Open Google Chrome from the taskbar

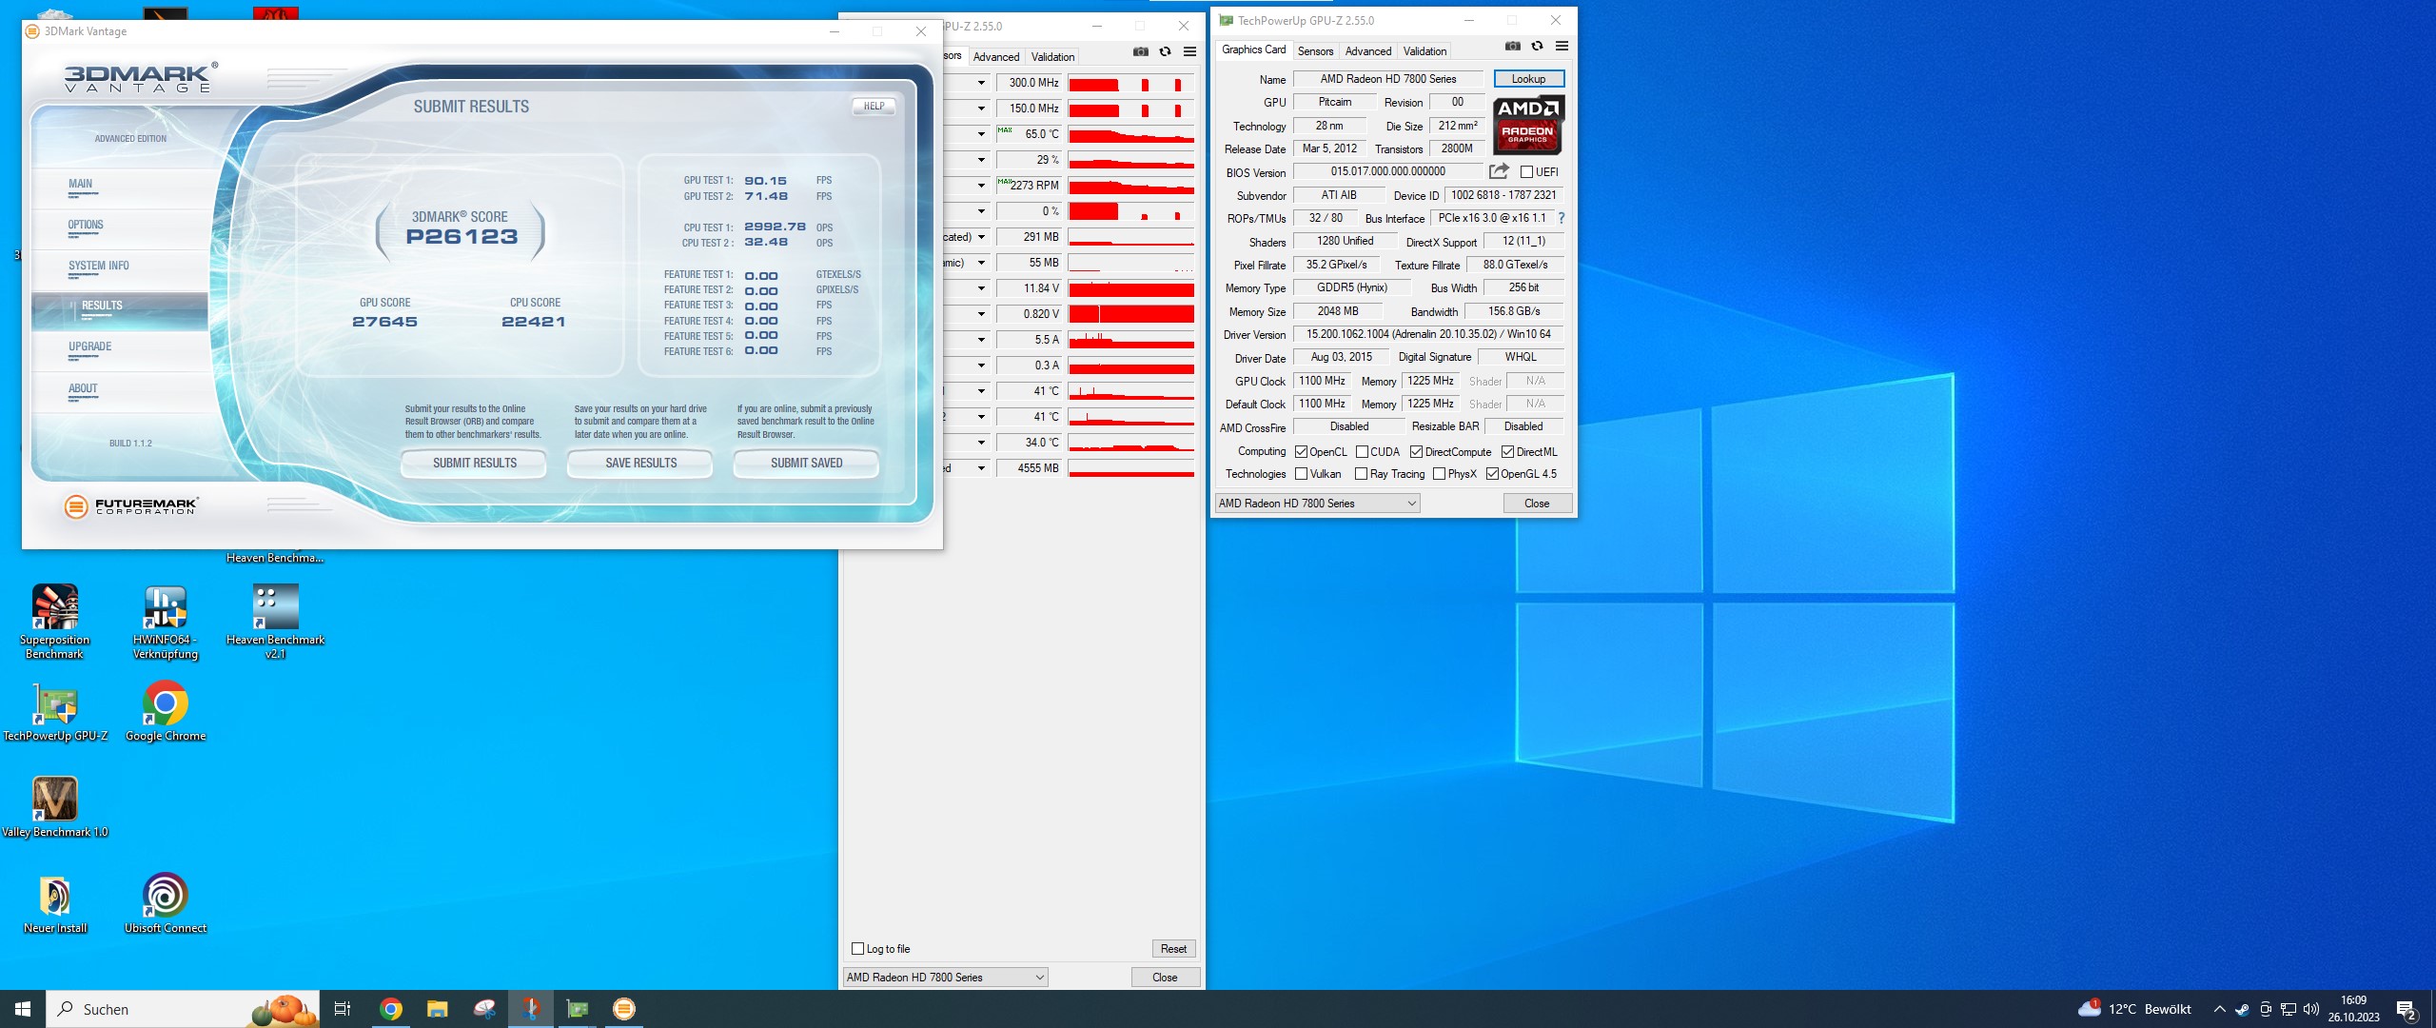tap(390, 1009)
